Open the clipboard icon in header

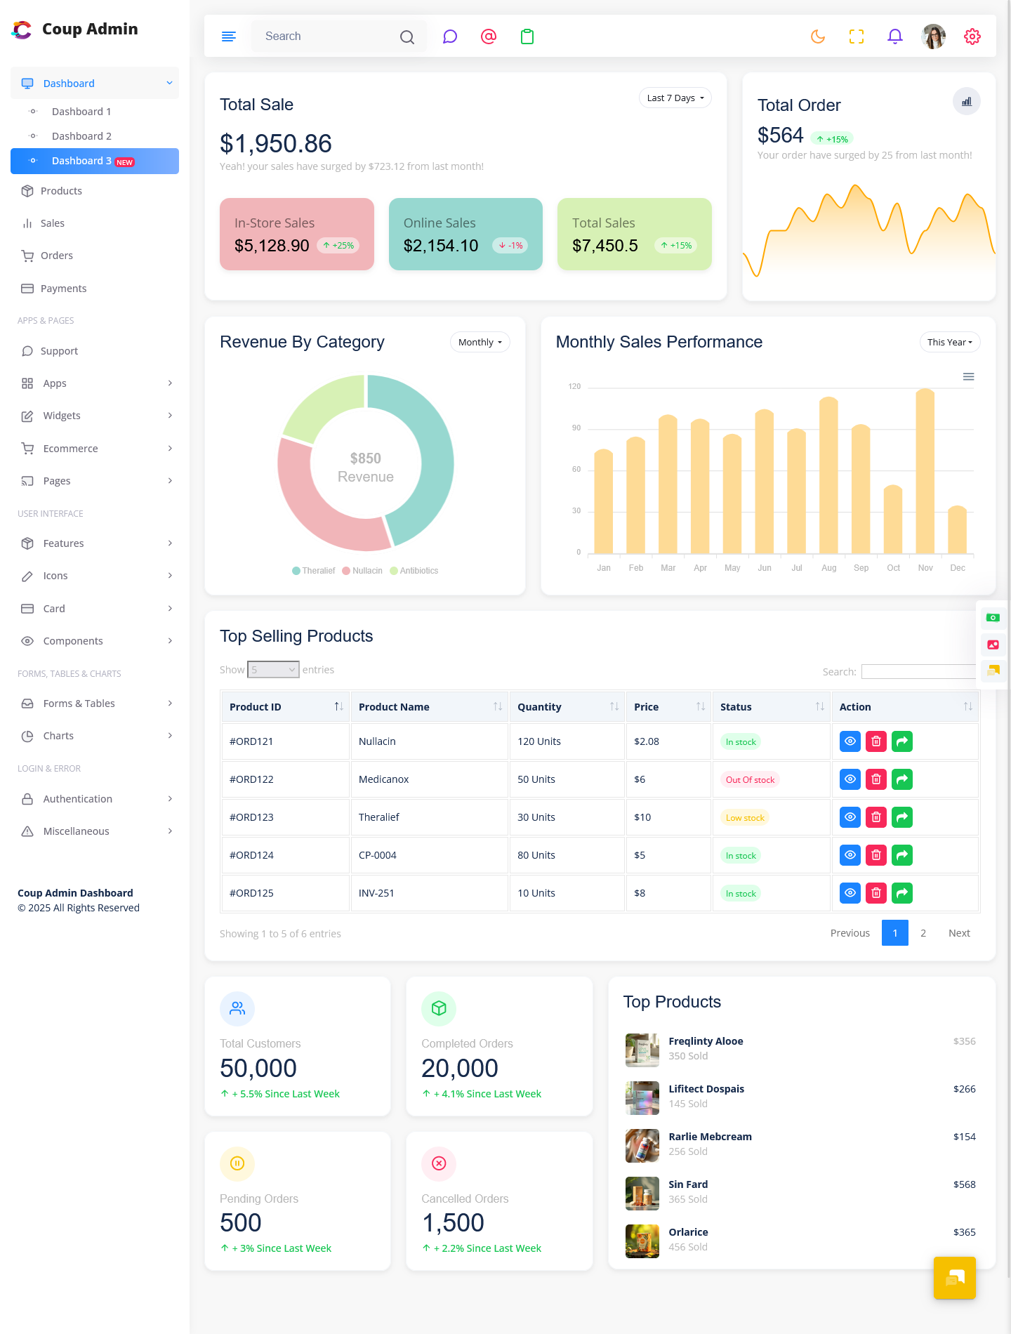coord(527,37)
